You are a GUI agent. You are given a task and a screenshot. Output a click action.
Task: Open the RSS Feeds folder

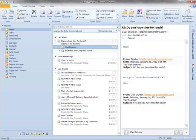coord(13,61)
